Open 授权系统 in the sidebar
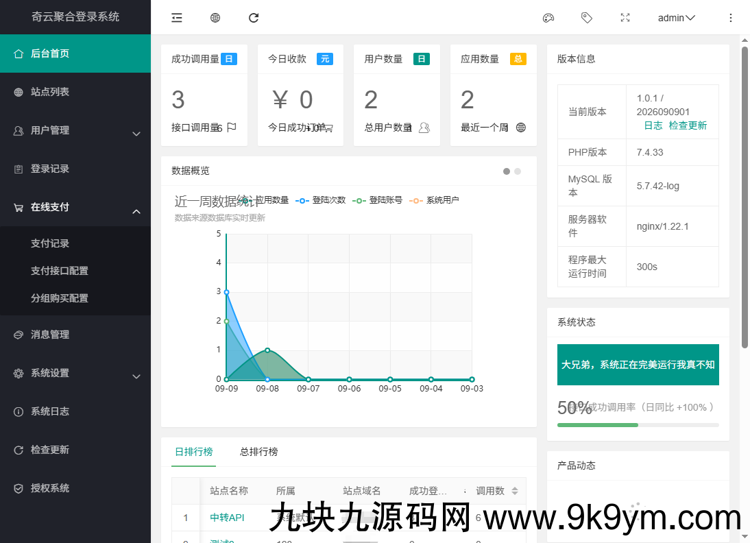The width and height of the screenshot is (750, 543). (75, 488)
